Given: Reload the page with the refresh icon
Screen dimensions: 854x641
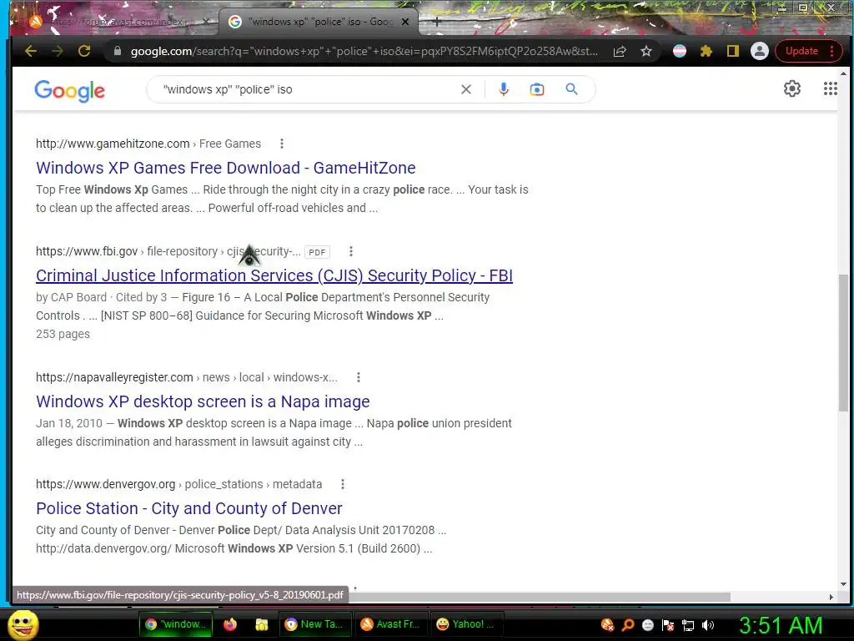Looking at the screenshot, I should (84, 51).
